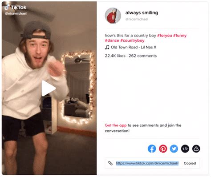
Task: Open the #funny hashtag
Action: point(180,36)
